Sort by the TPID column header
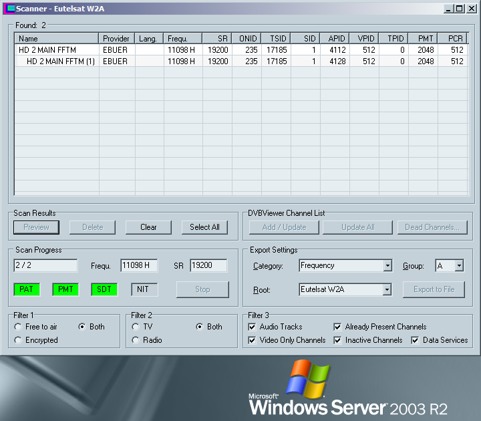Screen dimensions: 481x421 tap(393, 39)
